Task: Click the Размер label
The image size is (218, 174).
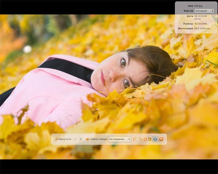Action: coord(188,24)
